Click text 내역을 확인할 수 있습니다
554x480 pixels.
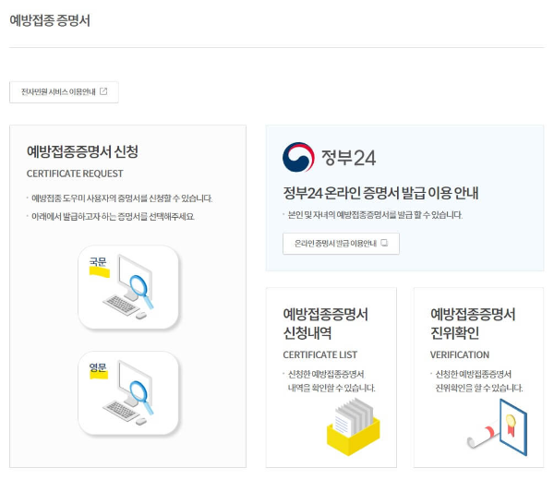[331, 389]
